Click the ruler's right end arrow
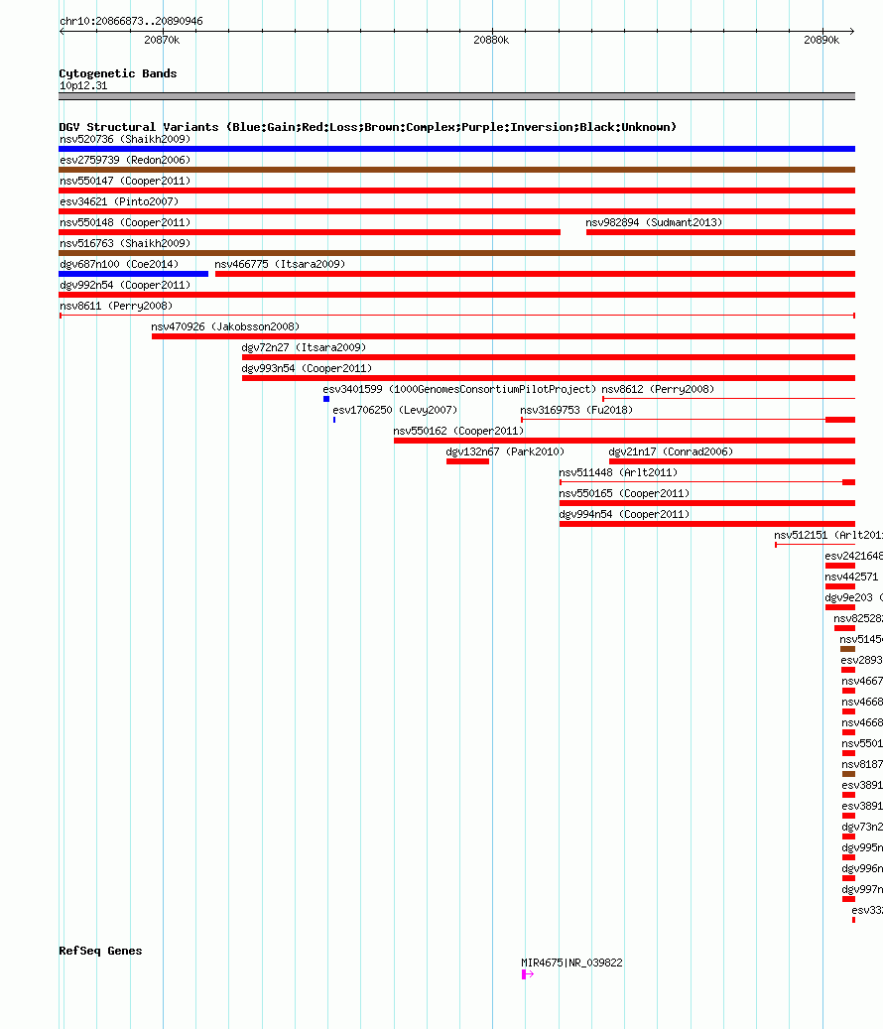883x1029 pixels. pos(851,31)
